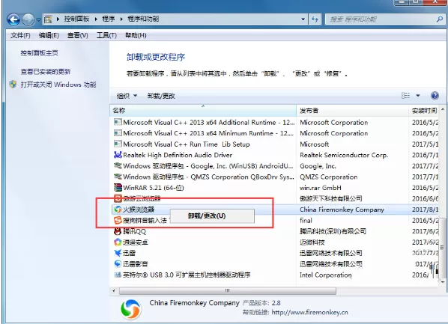Screen dimensions: 448x324
Task: Select the 腾讯QQ penguin icon
Action: [x=118, y=231]
